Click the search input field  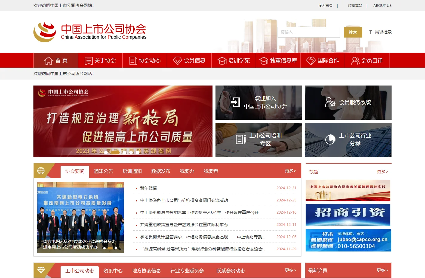(x=309, y=32)
